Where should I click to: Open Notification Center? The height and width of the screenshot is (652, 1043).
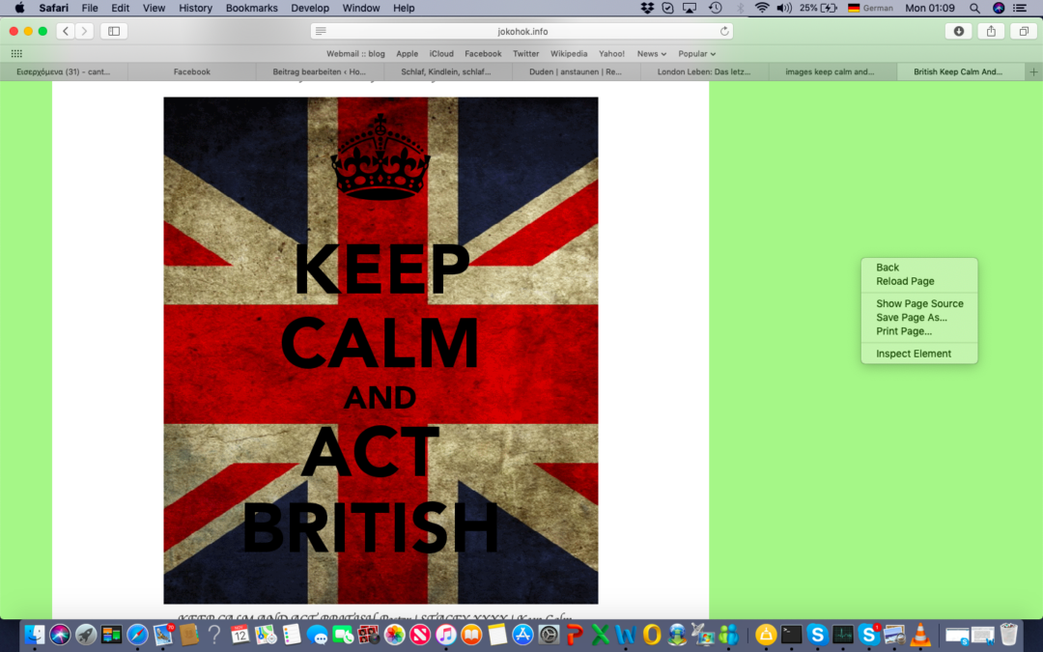(x=1020, y=8)
